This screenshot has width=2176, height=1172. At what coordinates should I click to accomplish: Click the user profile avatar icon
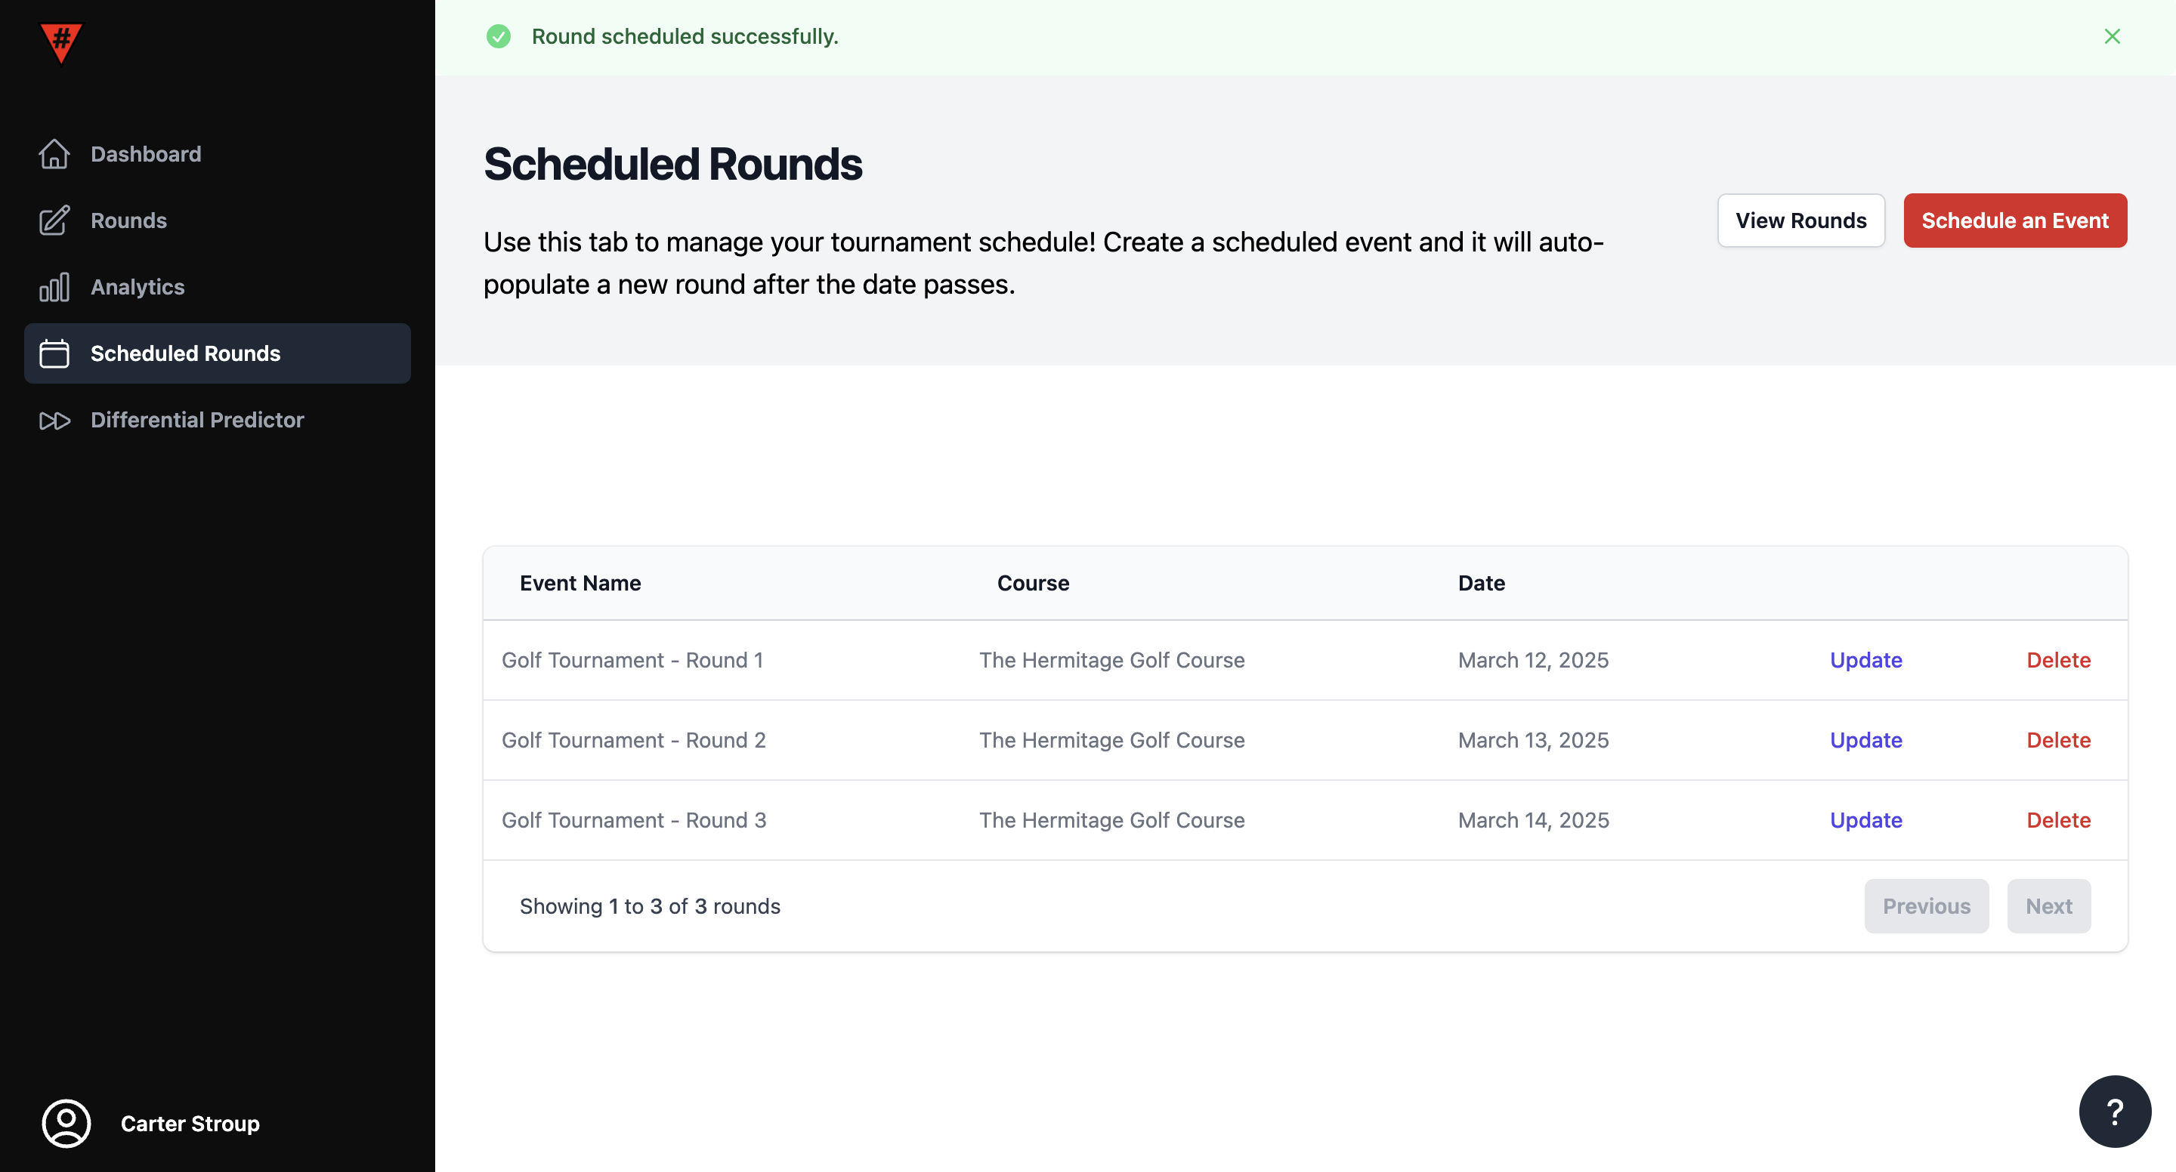click(66, 1123)
